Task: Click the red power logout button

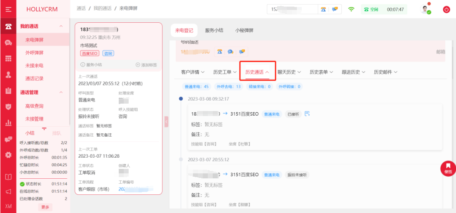Action: point(446,9)
